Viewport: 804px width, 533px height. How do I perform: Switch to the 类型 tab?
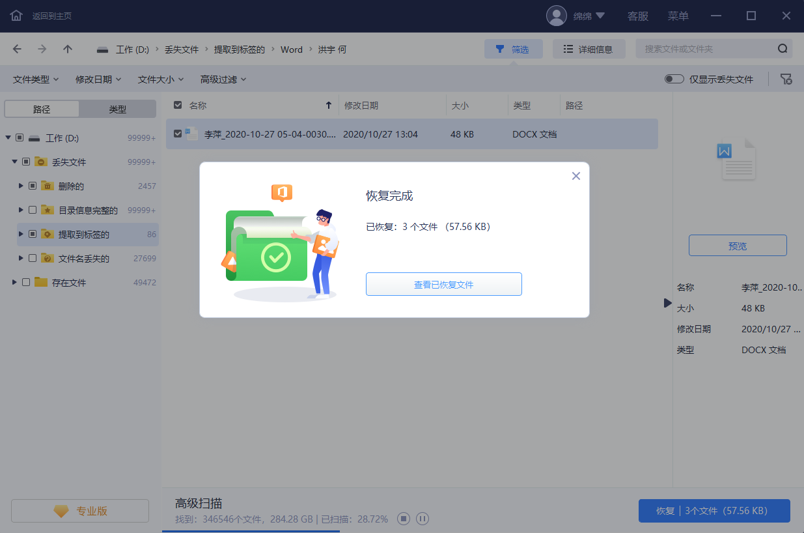click(117, 109)
